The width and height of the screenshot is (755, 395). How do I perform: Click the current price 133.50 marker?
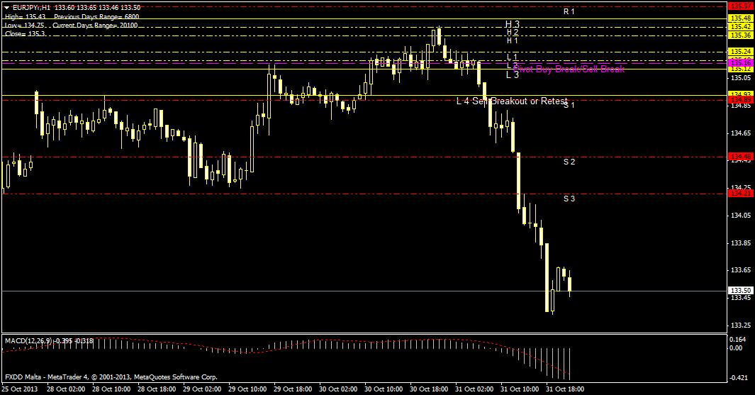click(x=741, y=291)
